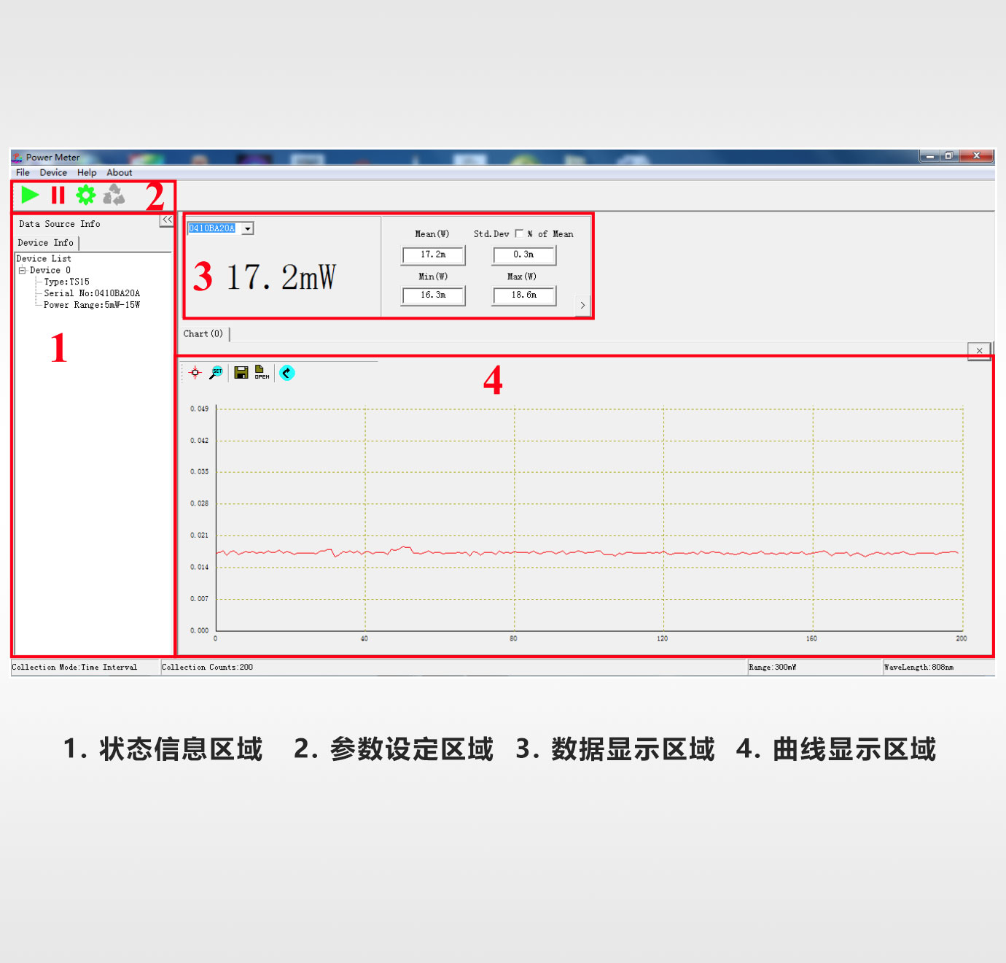Image resolution: width=1006 pixels, height=963 pixels.
Task: Enable the % of Mean checkbox
Action: [519, 233]
